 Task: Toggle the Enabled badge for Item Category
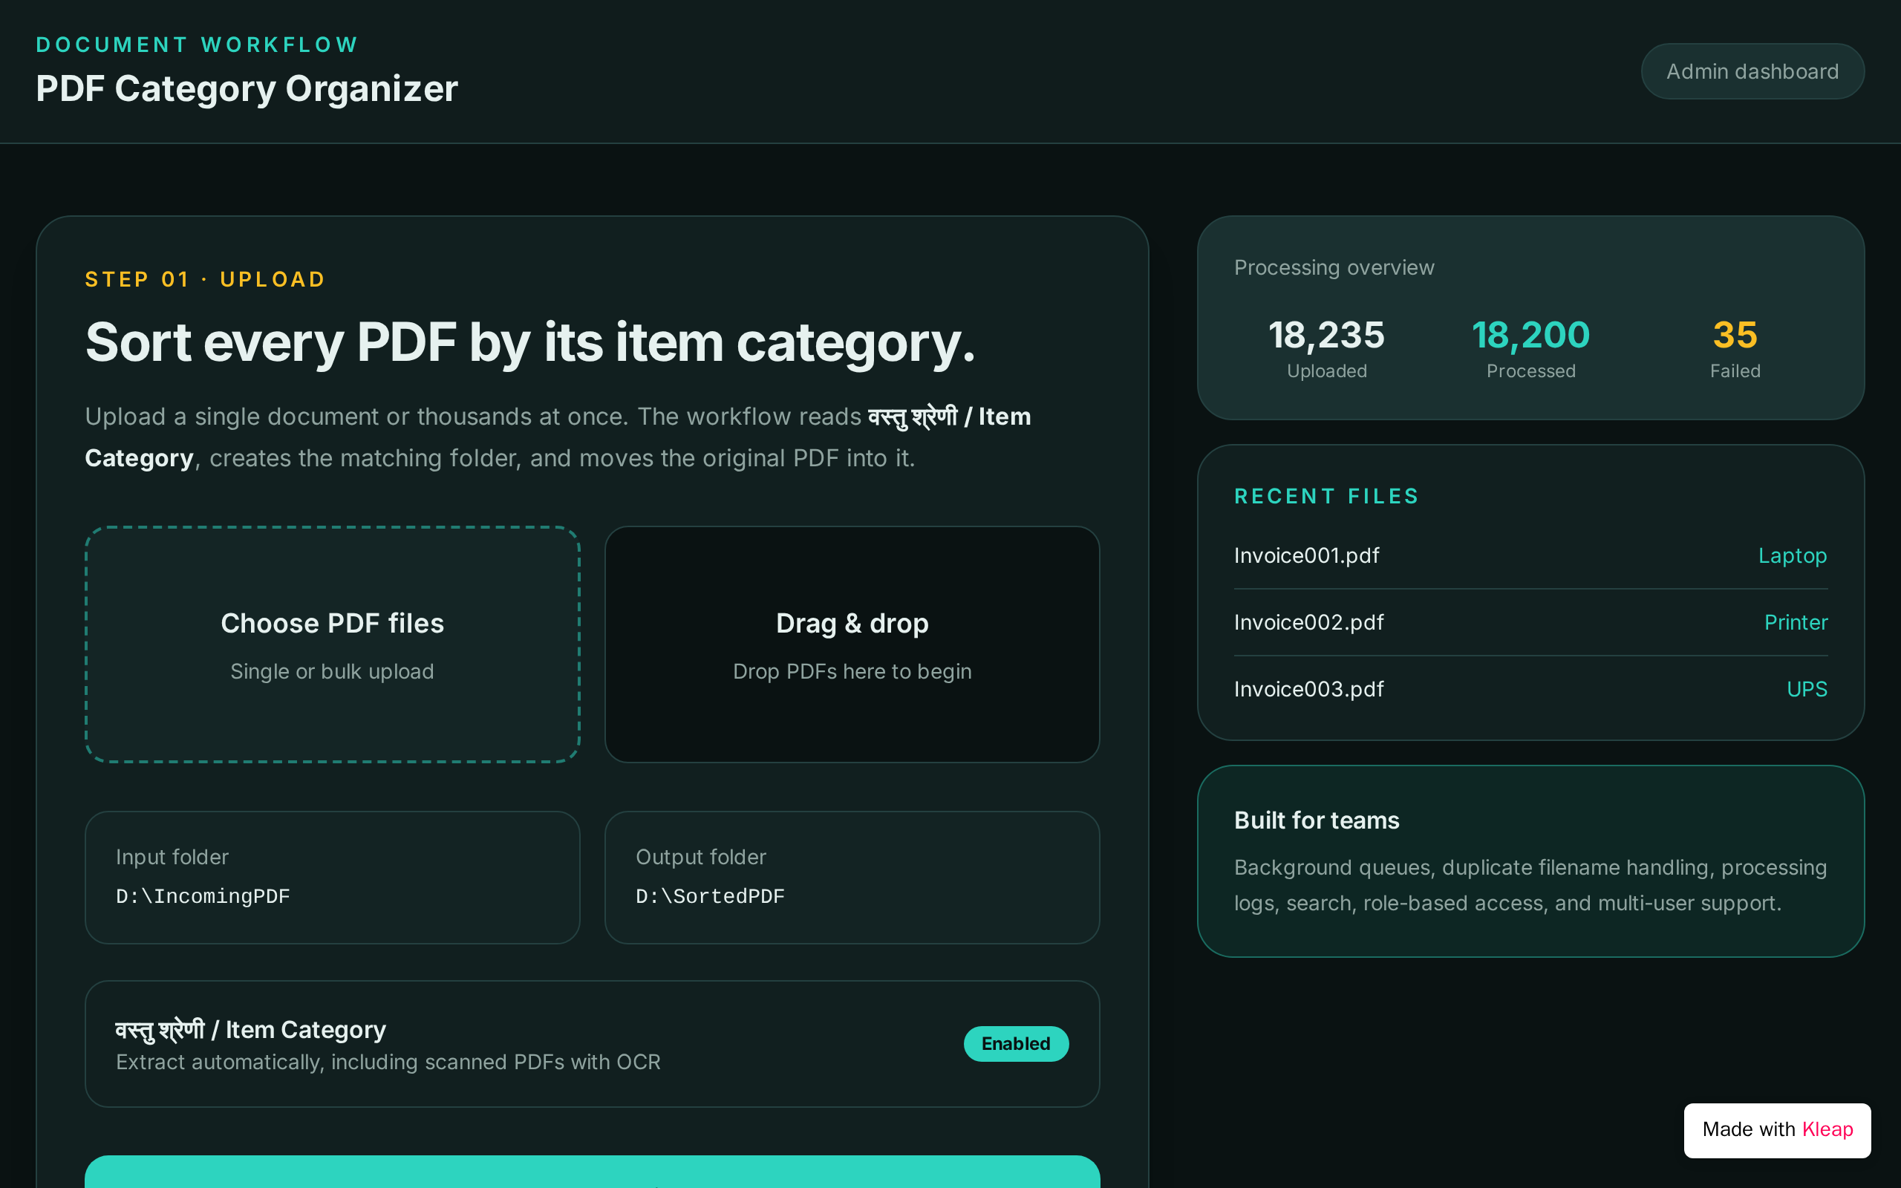pos(1016,1043)
